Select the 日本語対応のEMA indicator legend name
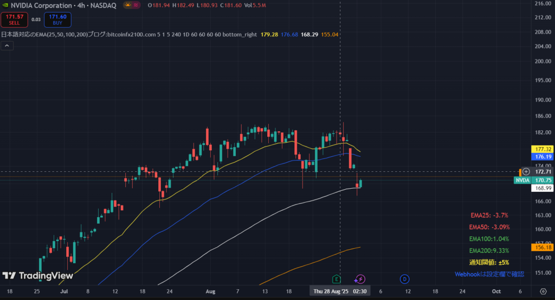555x300 pixels. 129,35
